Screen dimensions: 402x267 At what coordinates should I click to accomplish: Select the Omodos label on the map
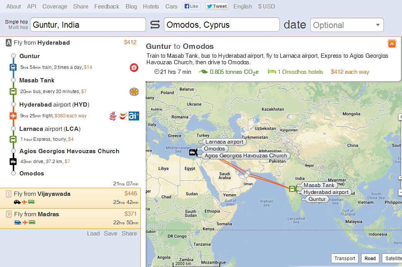coord(214,149)
